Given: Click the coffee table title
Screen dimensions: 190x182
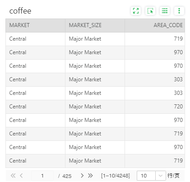Looking at the screenshot, I should pos(20,11).
